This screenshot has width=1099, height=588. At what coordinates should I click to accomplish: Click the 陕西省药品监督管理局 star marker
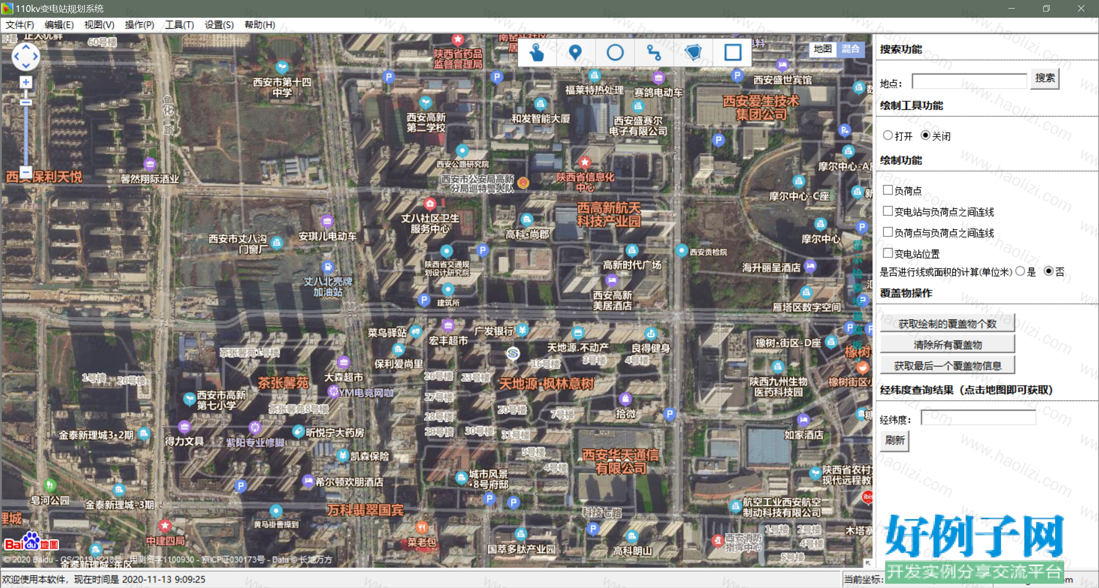pos(458,40)
